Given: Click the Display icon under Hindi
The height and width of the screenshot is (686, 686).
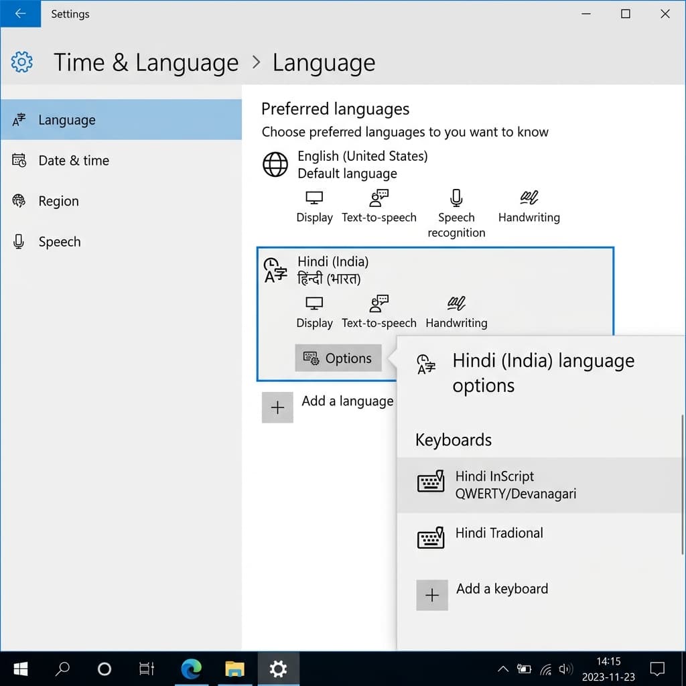Looking at the screenshot, I should click(314, 303).
